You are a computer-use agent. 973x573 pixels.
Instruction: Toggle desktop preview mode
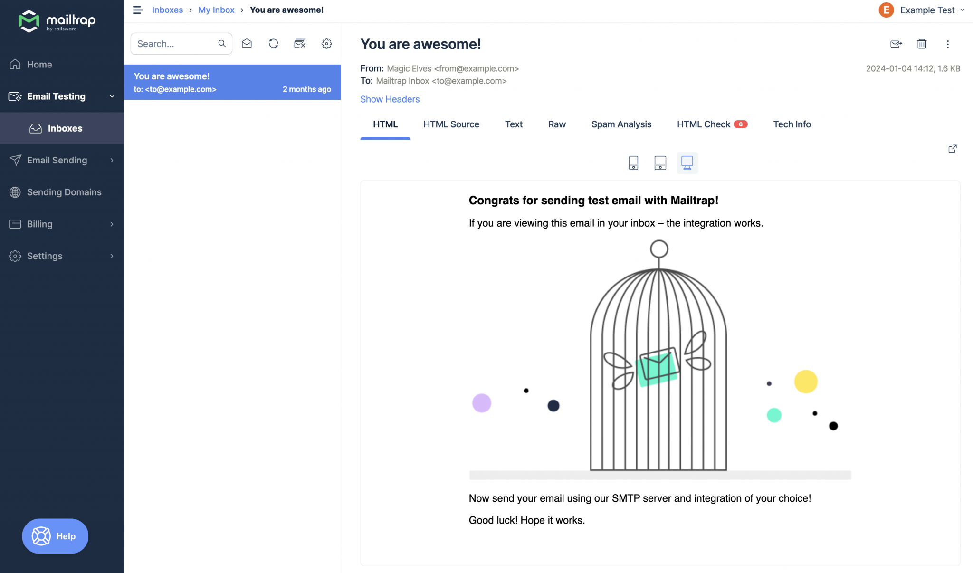687,163
